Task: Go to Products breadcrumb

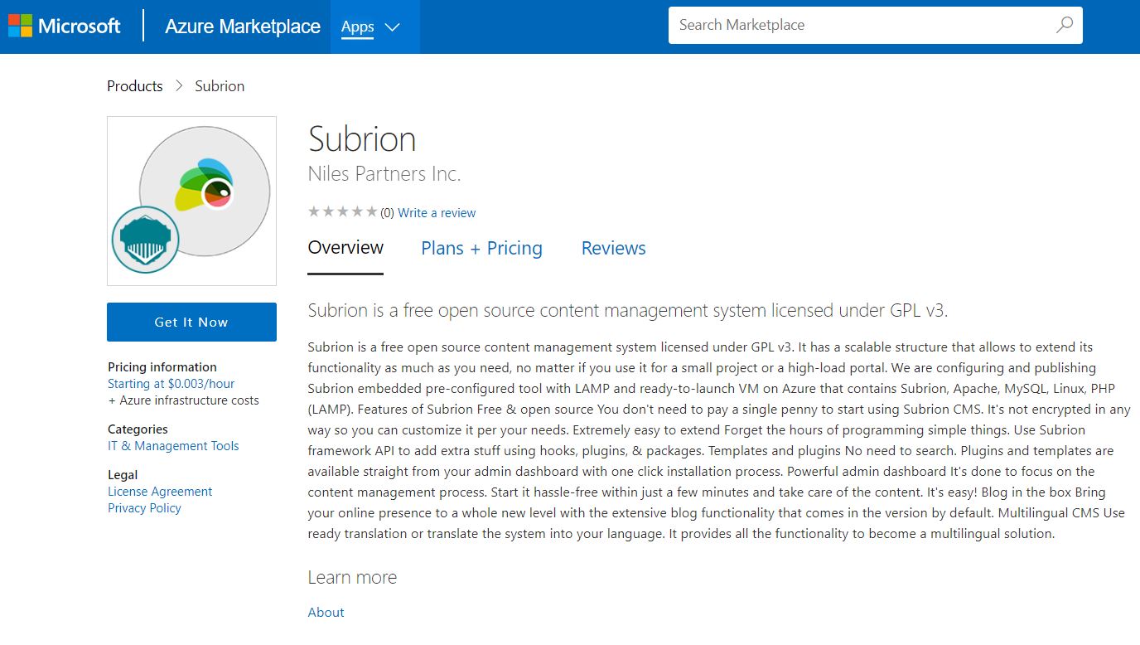Action: 134,86
